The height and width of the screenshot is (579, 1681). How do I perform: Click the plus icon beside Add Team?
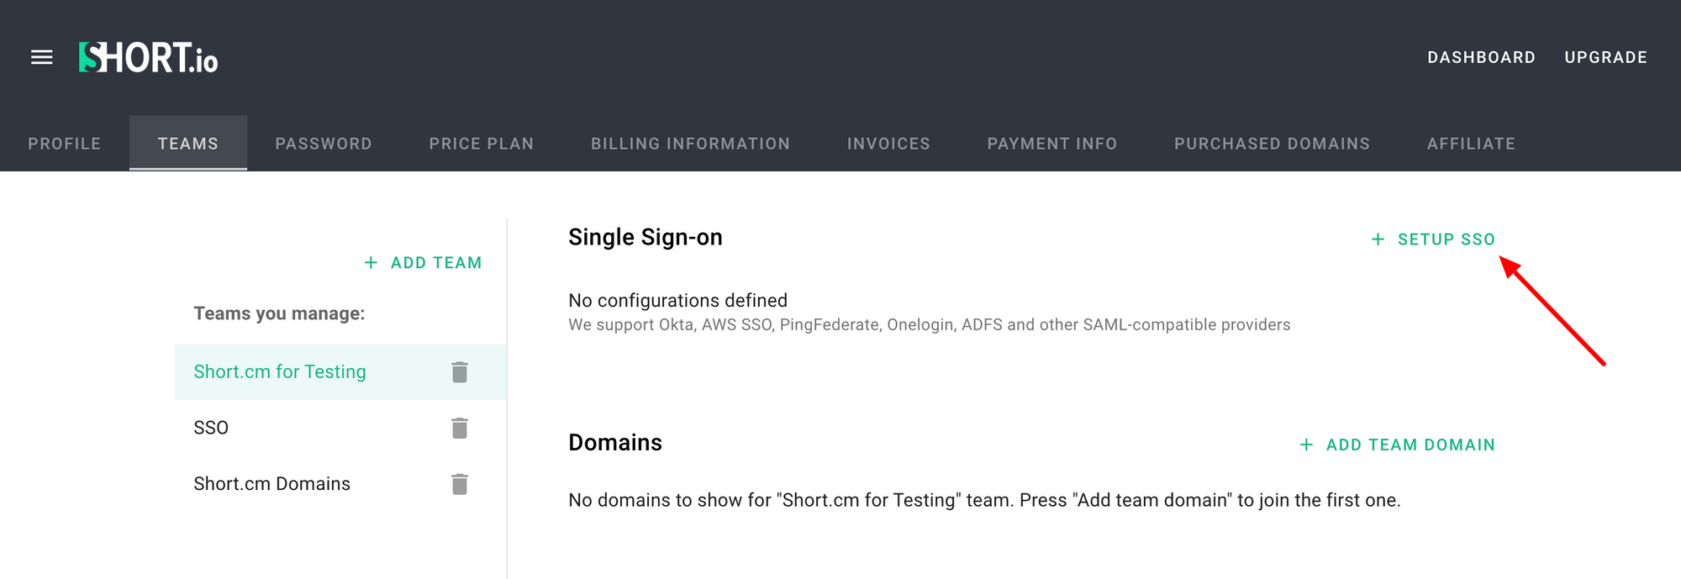pyautogui.click(x=371, y=263)
